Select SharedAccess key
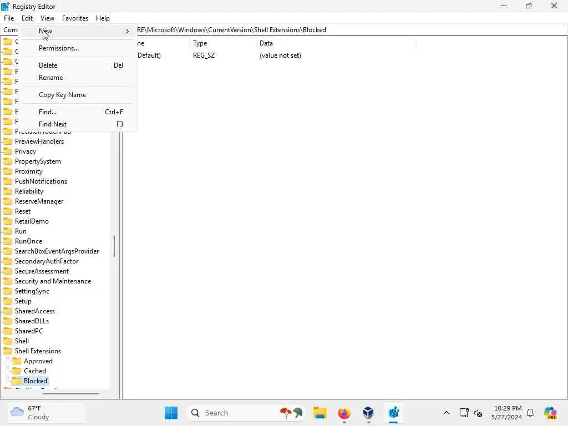Image resolution: width=568 pixels, height=426 pixels. [x=35, y=311]
